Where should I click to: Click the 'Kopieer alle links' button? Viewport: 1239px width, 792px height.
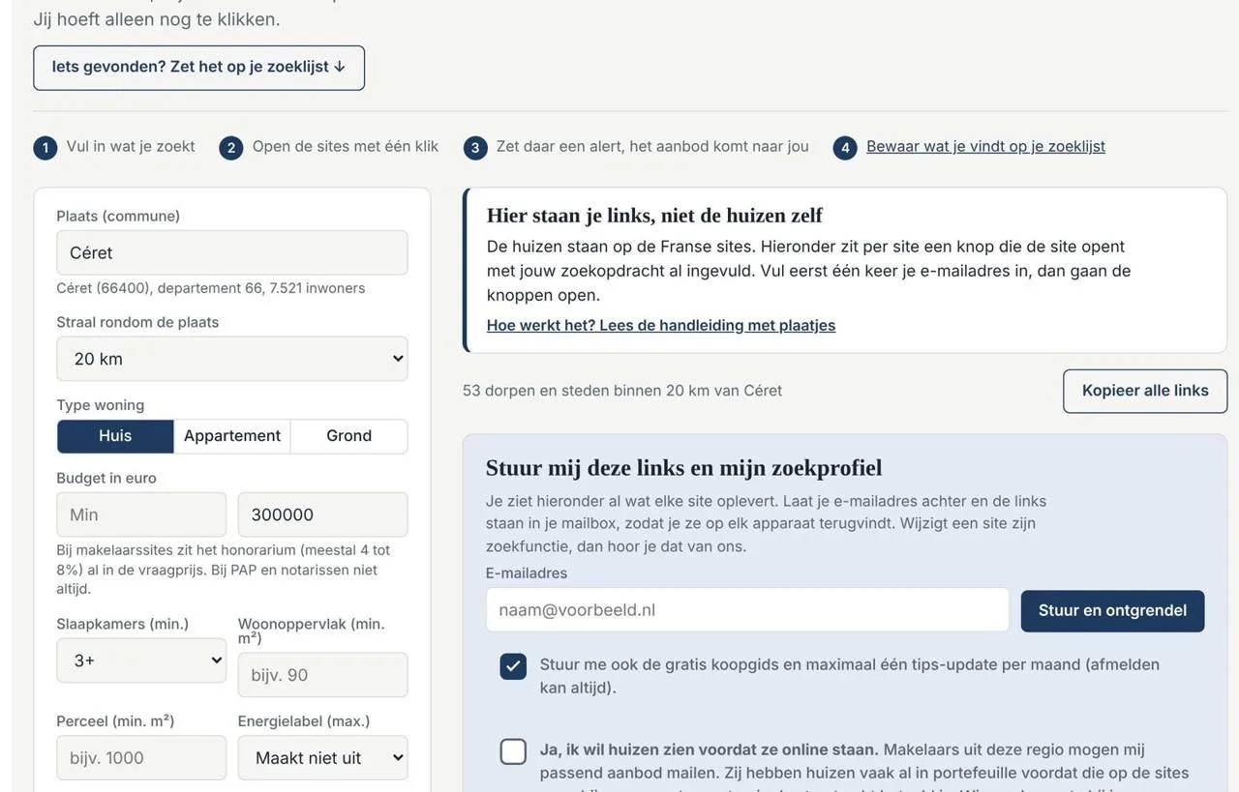[1145, 391]
